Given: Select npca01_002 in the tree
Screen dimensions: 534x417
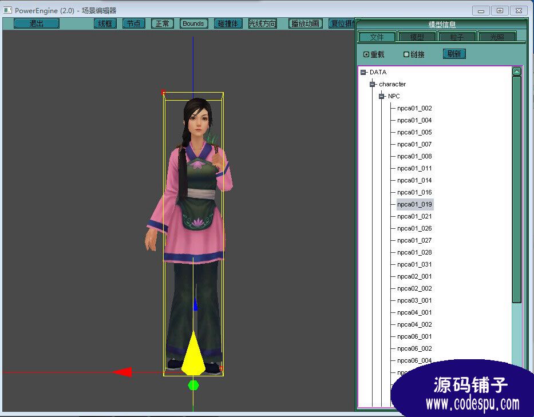Looking at the screenshot, I should [414, 108].
